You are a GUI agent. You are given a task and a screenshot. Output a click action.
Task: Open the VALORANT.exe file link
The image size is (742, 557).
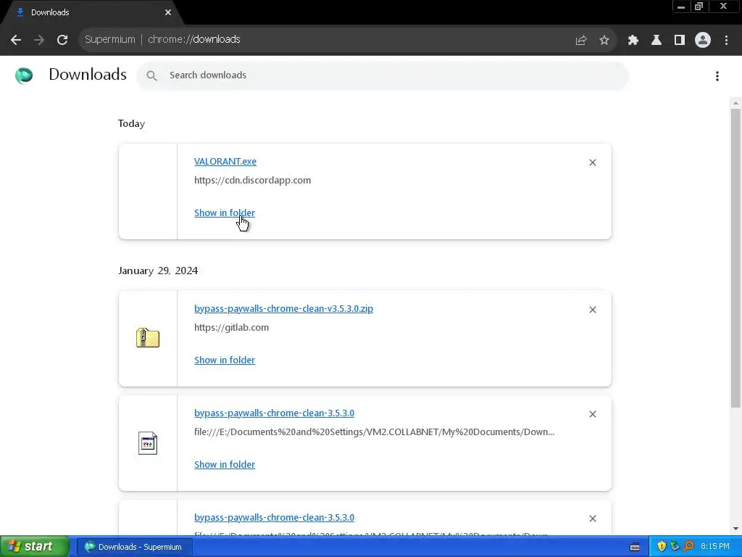(225, 161)
